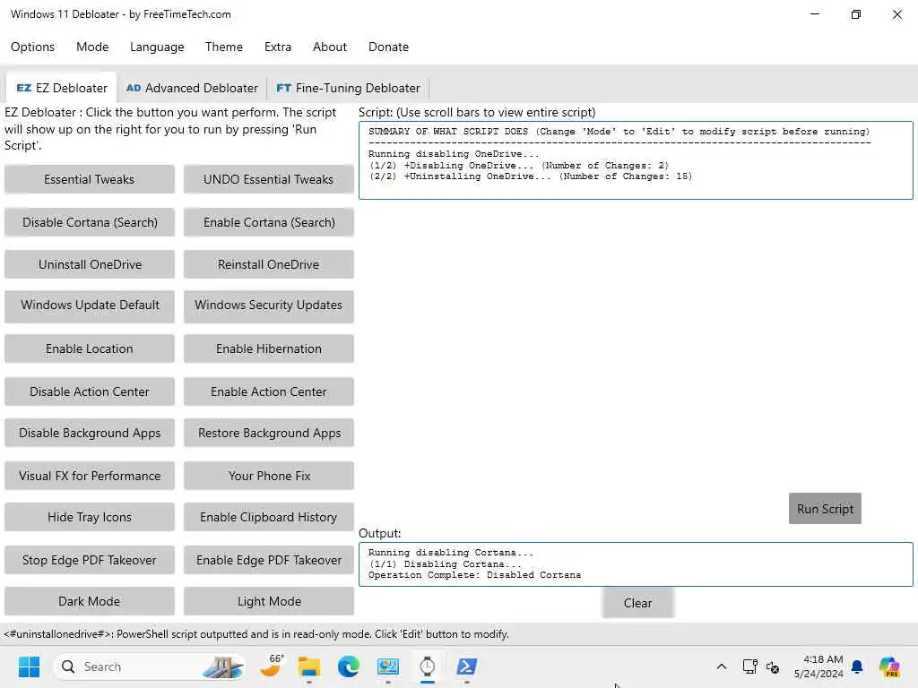Open the Extra menu

click(278, 47)
